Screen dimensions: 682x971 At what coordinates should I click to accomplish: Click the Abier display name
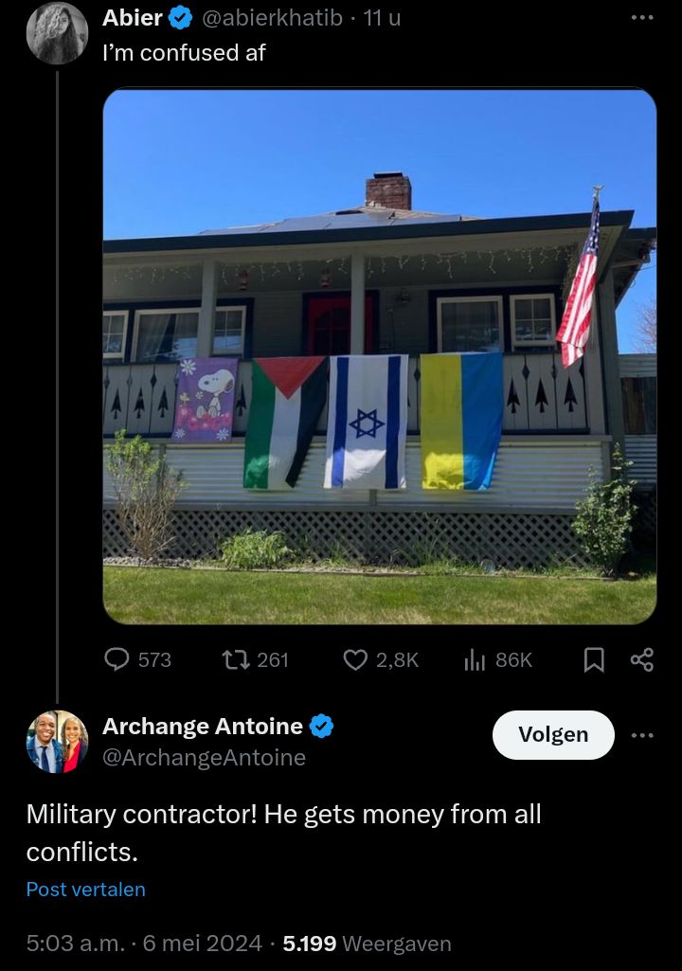click(133, 17)
